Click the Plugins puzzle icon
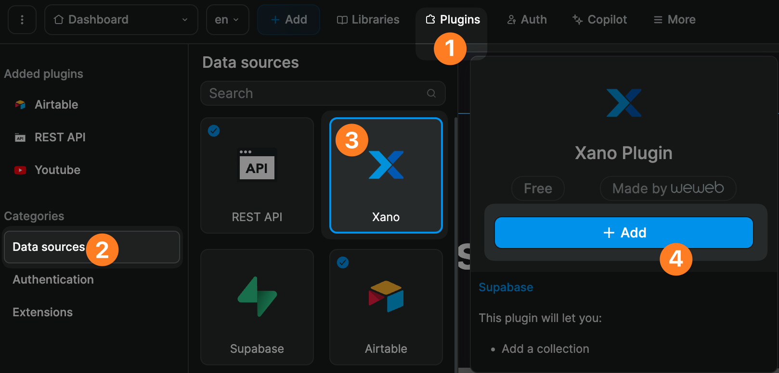The height and width of the screenshot is (373, 779). pyautogui.click(x=430, y=20)
